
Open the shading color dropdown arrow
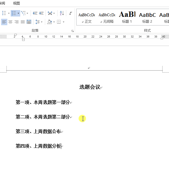(x=54, y=22)
